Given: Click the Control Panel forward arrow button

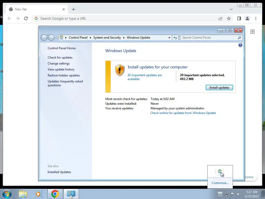Looking at the screenshot, I should (51, 38).
